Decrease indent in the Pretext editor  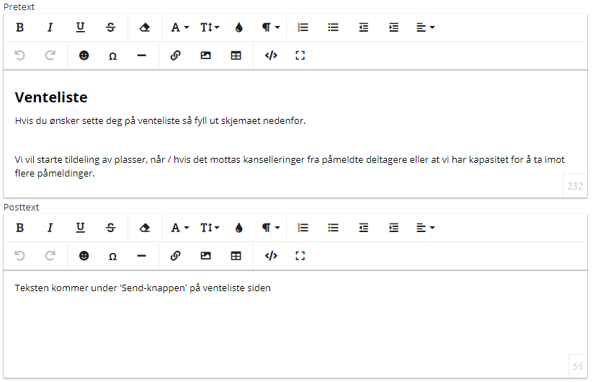[x=363, y=27]
